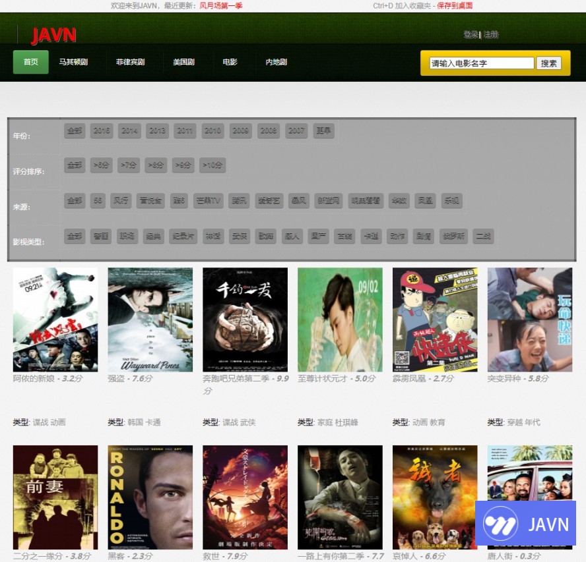Click the 二分之一缘分 title link
This screenshot has height=562, width=586.
click(52, 556)
